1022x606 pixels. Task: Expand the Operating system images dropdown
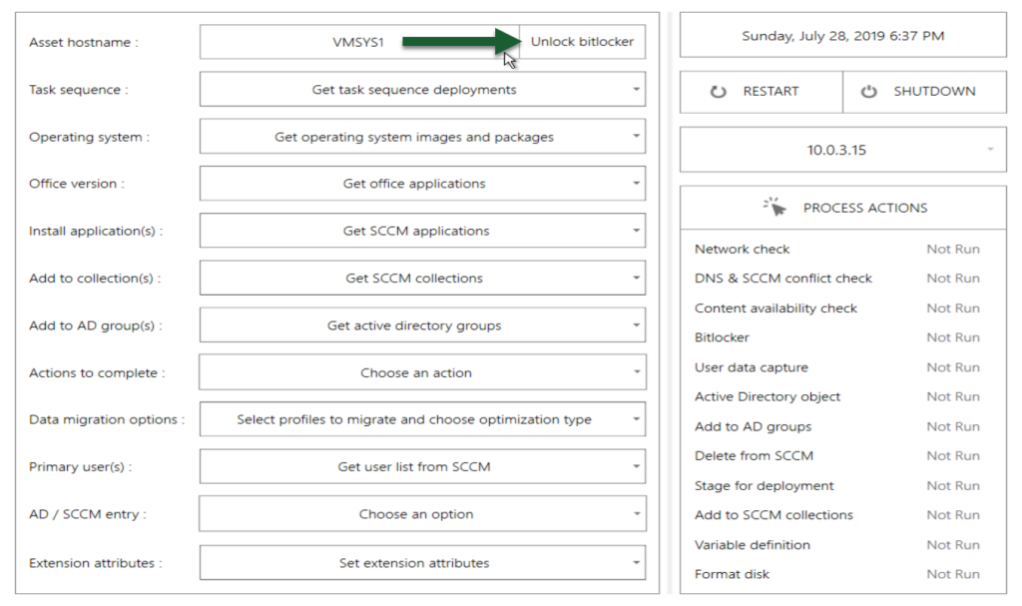coord(422,137)
